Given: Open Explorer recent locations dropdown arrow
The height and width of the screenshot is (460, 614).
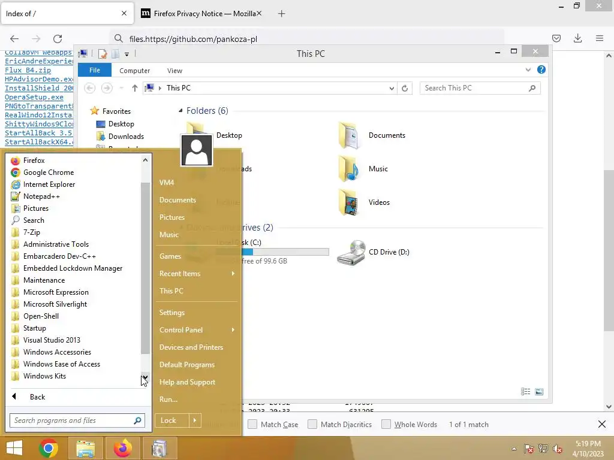Looking at the screenshot, I should click(x=121, y=89).
